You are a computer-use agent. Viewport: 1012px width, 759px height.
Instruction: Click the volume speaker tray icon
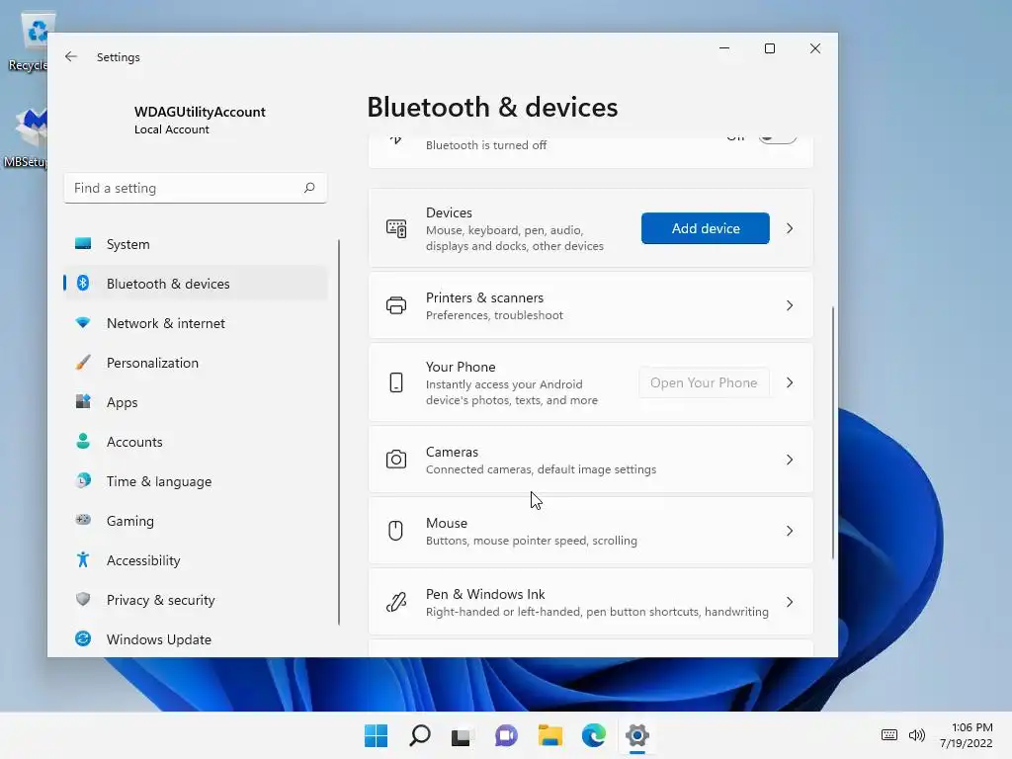(916, 734)
